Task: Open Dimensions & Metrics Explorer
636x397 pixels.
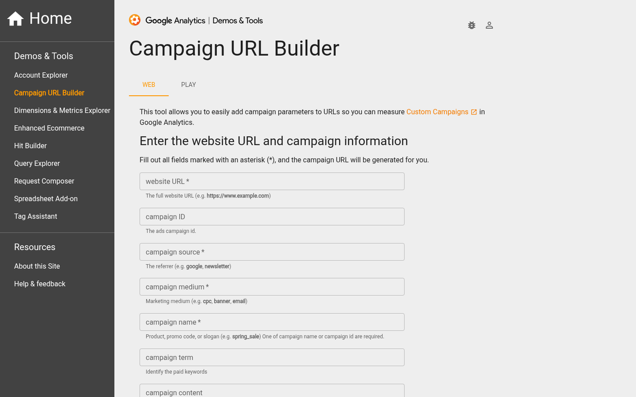Action: click(62, 110)
